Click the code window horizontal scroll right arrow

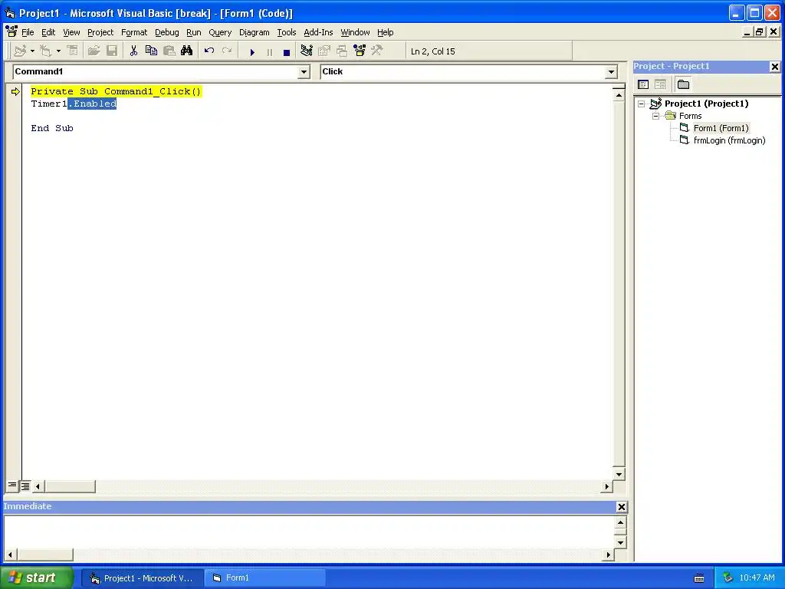[x=607, y=485]
